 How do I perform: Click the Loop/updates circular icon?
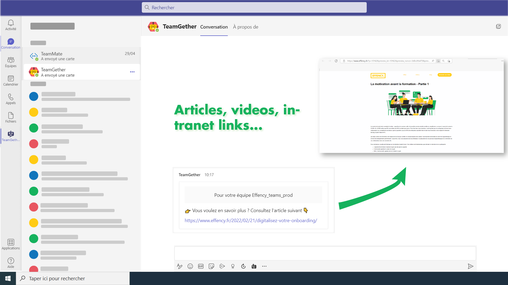(243, 266)
